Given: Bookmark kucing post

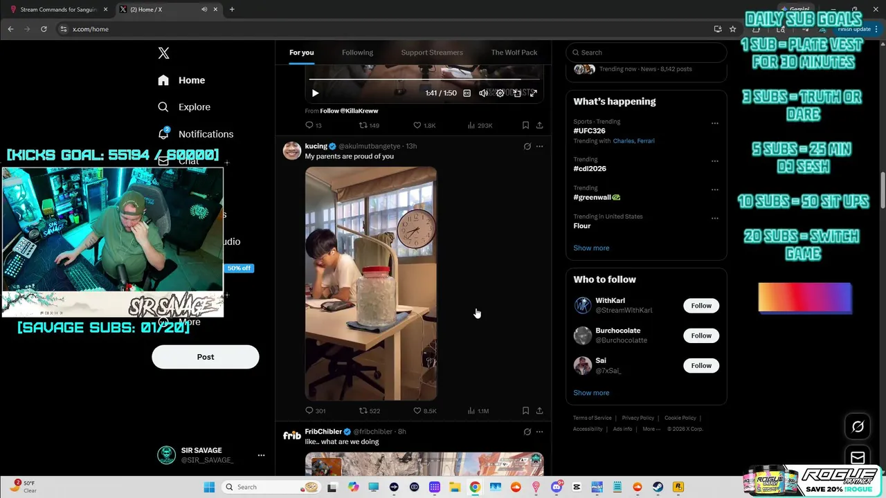Looking at the screenshot, I should click(525, 411).
